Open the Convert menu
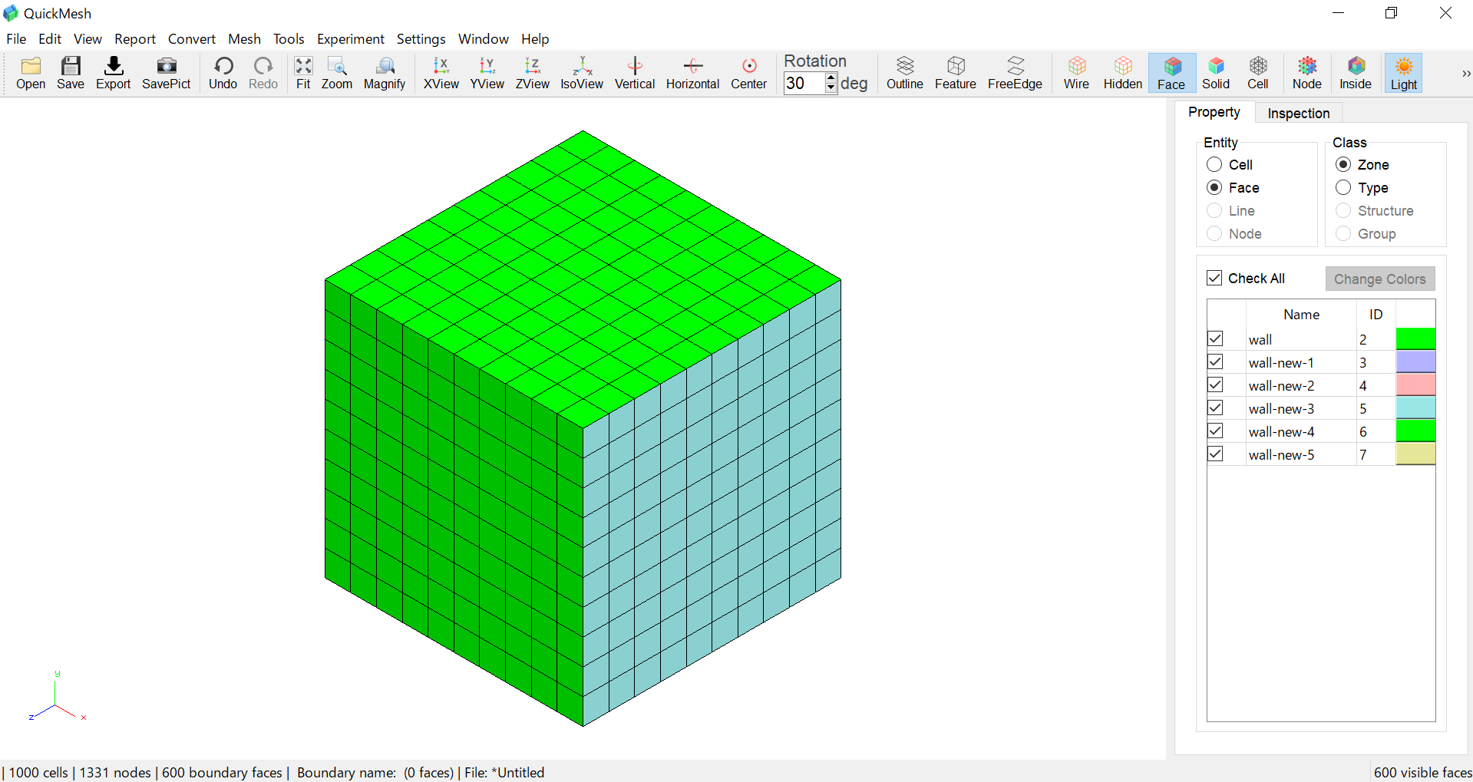Screen dimensions: 1473x782 point(192,39)
